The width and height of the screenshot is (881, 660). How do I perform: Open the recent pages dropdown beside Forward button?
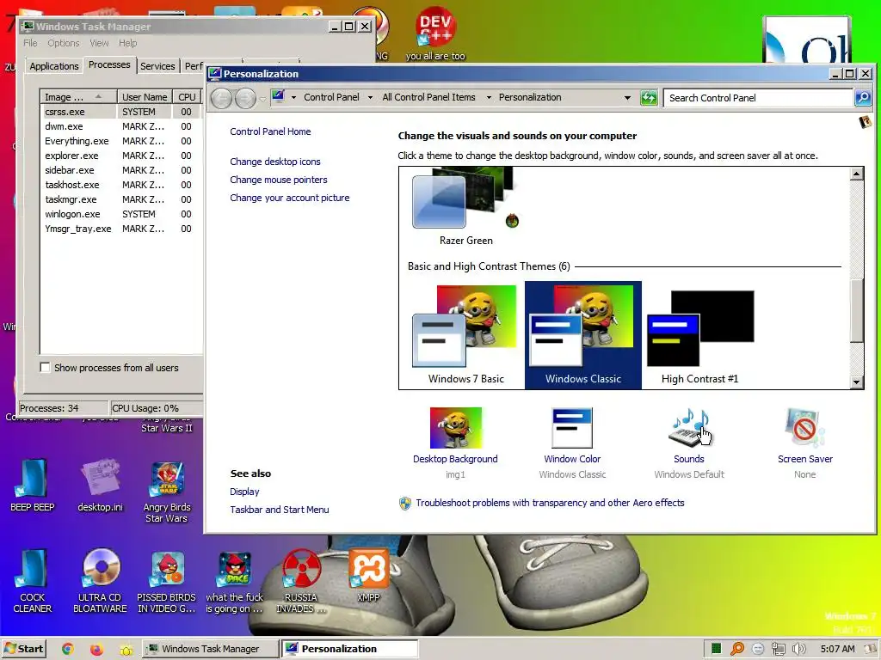(262, 100)
